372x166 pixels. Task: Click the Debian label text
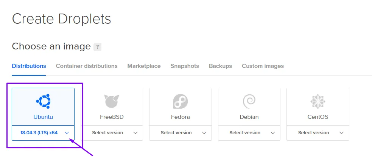coord(249,117)
